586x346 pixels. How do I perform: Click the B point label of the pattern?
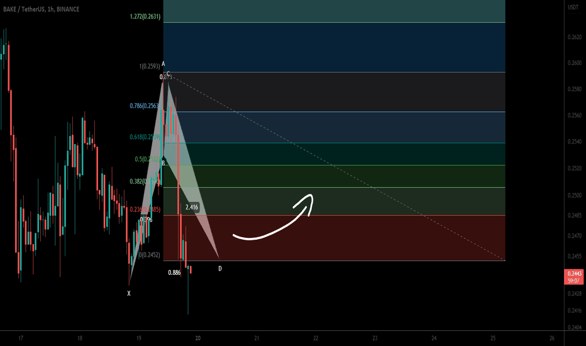point(163,163)
